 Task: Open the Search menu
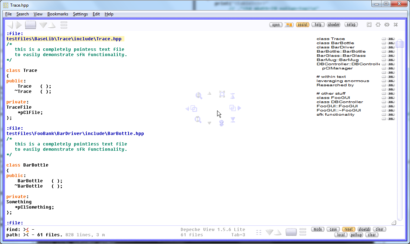22,14
